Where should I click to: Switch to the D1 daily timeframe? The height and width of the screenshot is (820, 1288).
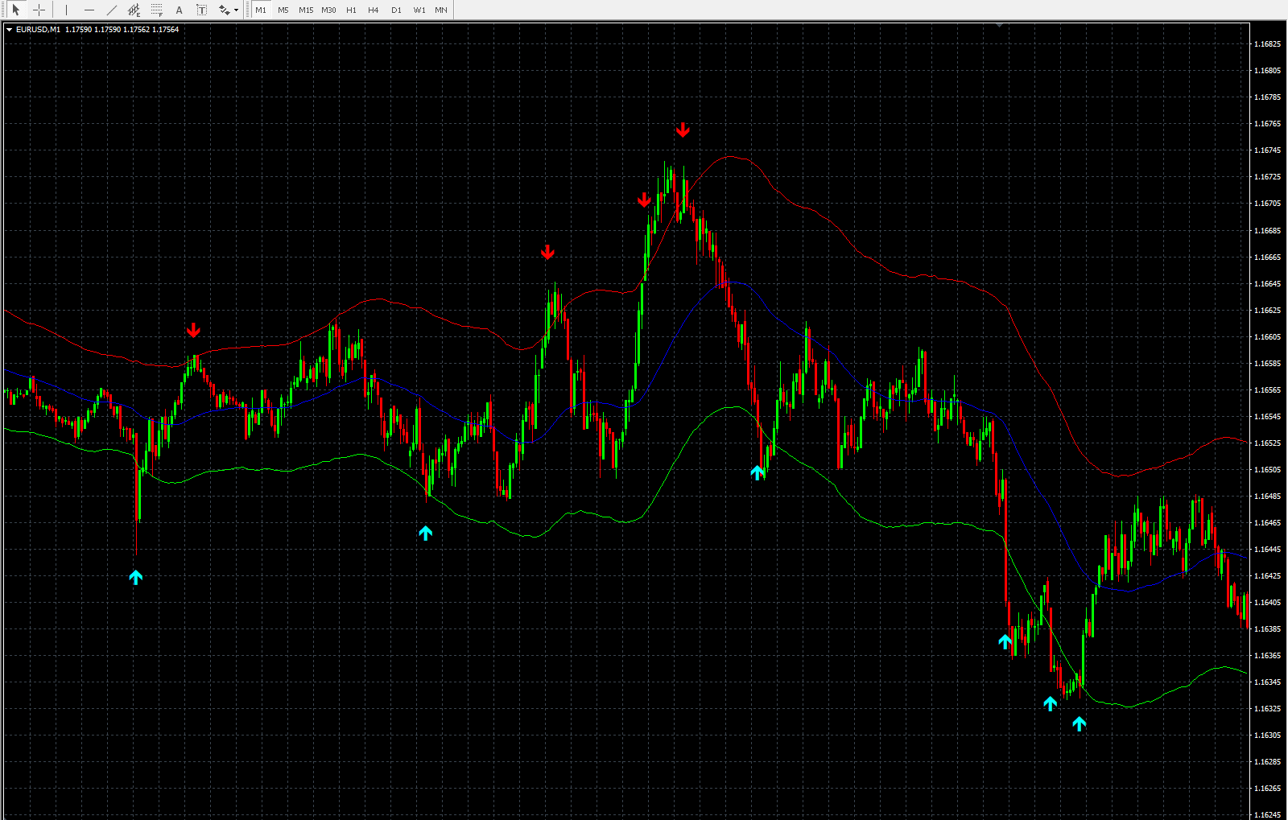tap(396, 10)
